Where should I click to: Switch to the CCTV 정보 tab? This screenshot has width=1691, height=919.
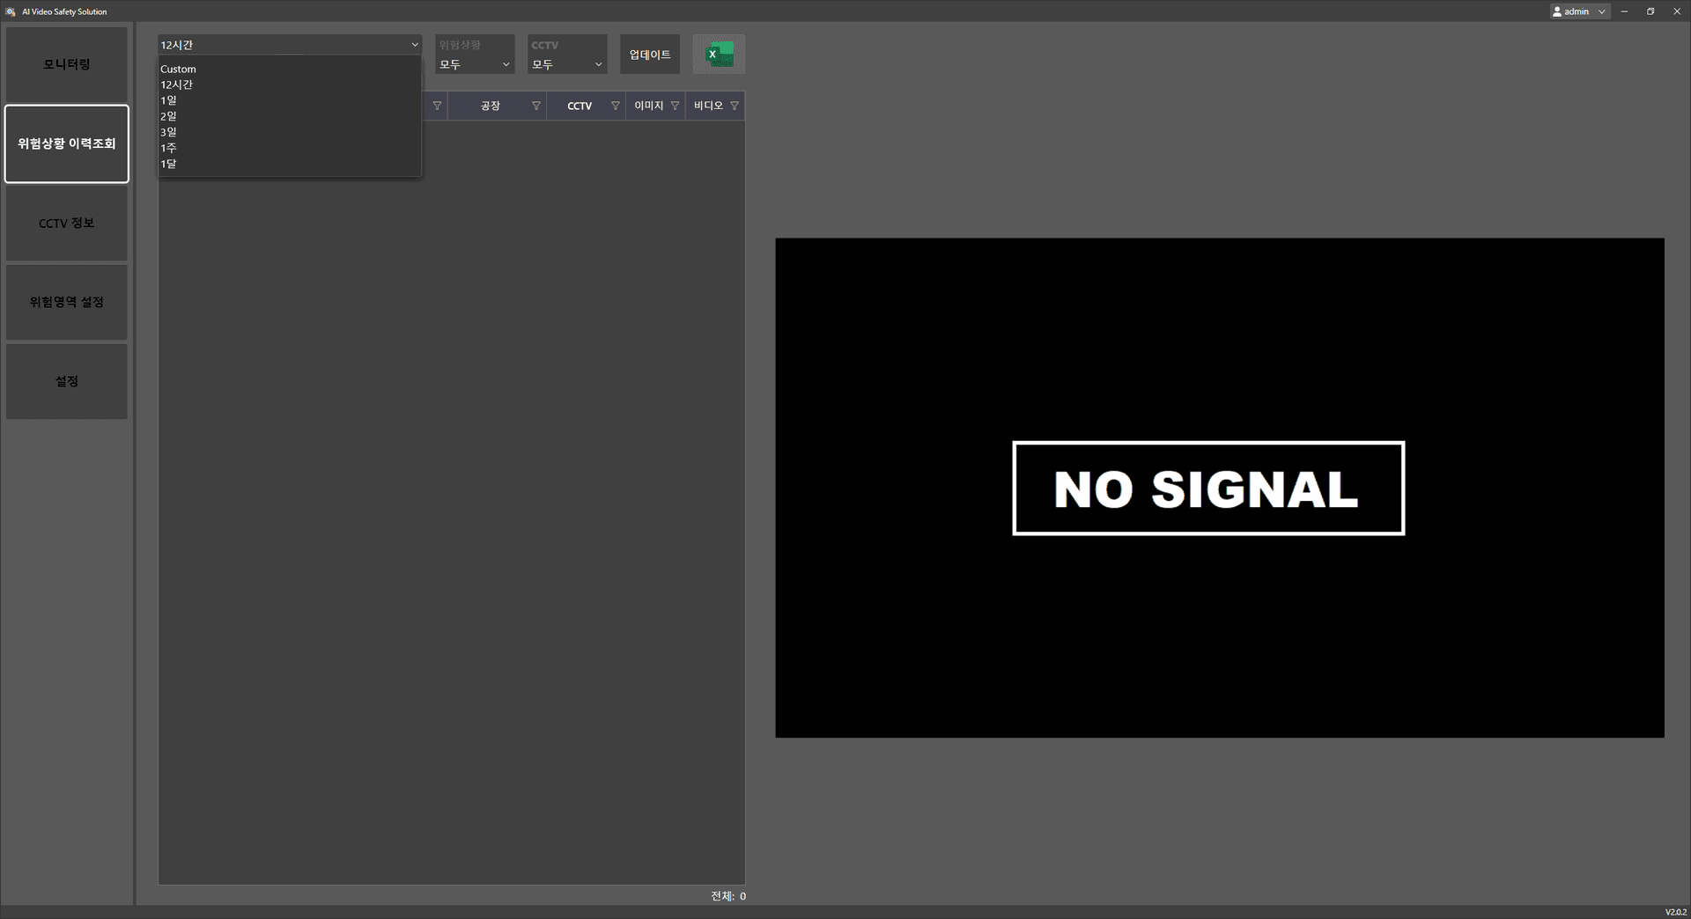click(x=67, y=224)
